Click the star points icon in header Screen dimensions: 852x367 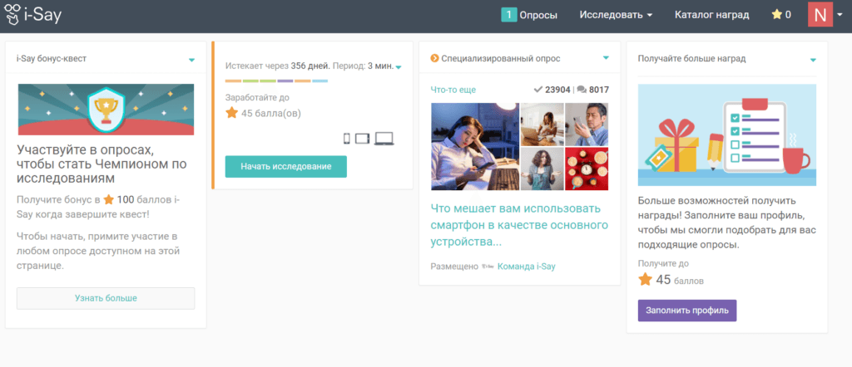click(x=776, y=15)
